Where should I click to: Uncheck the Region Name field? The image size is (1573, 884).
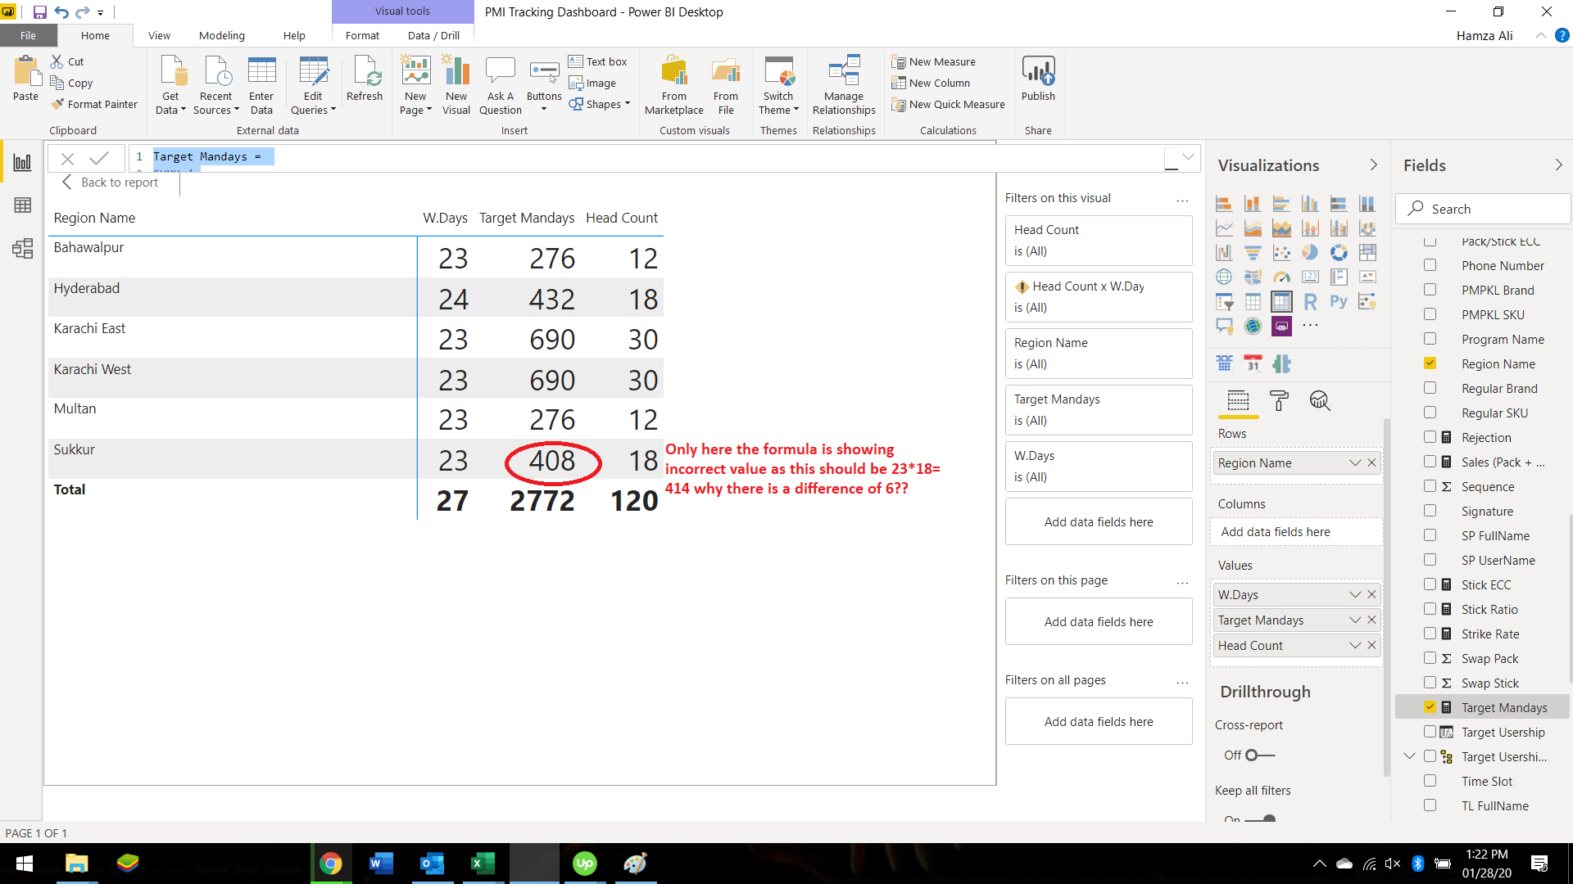(1430, 363)
